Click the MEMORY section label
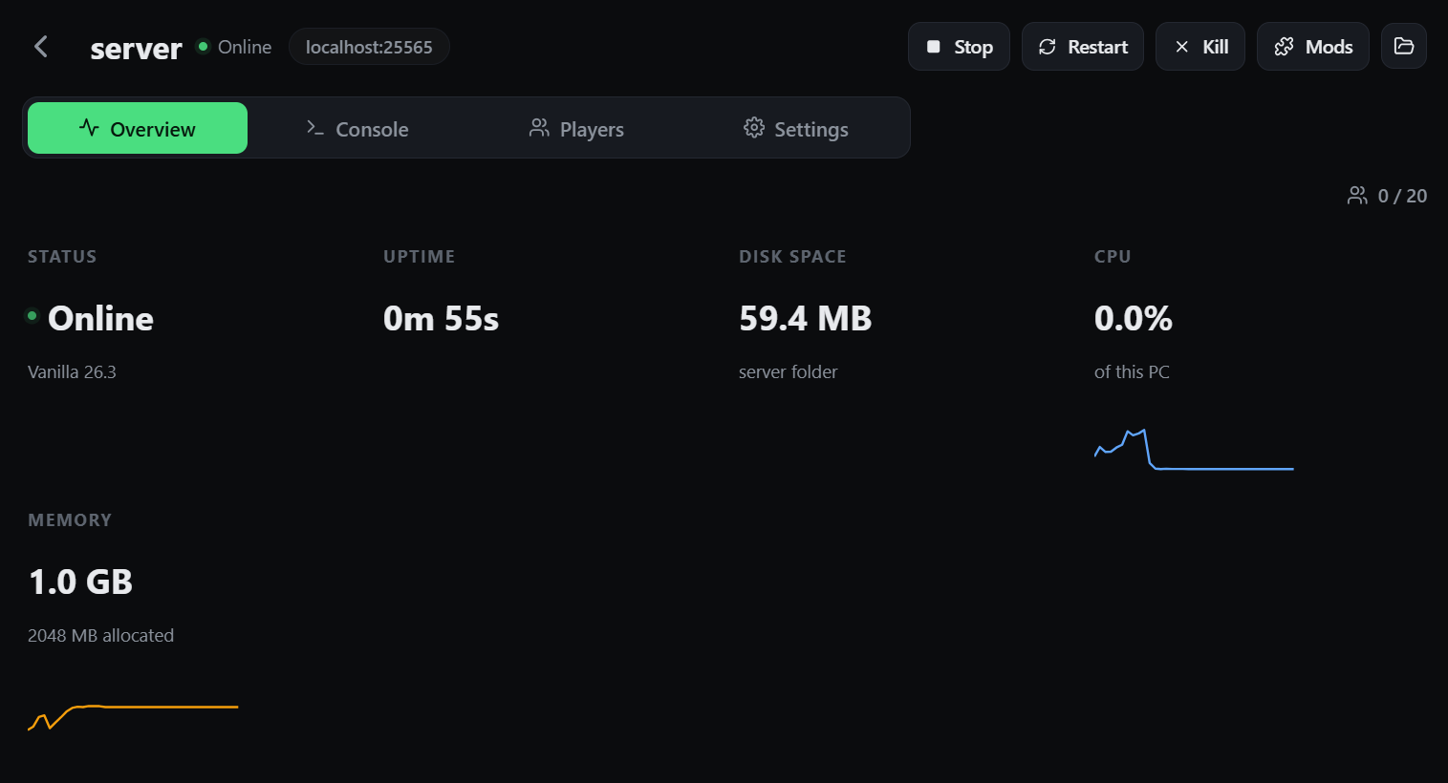Viewport: 1448px width, 783px height. (x=70, y=520)
